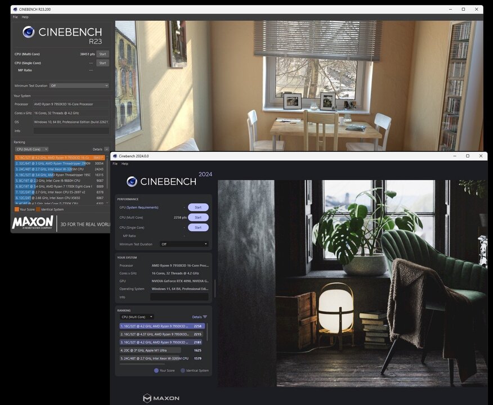Maximize the Cinebench R23 window
This screenshot has height=405, width=493.
point(463,9)
